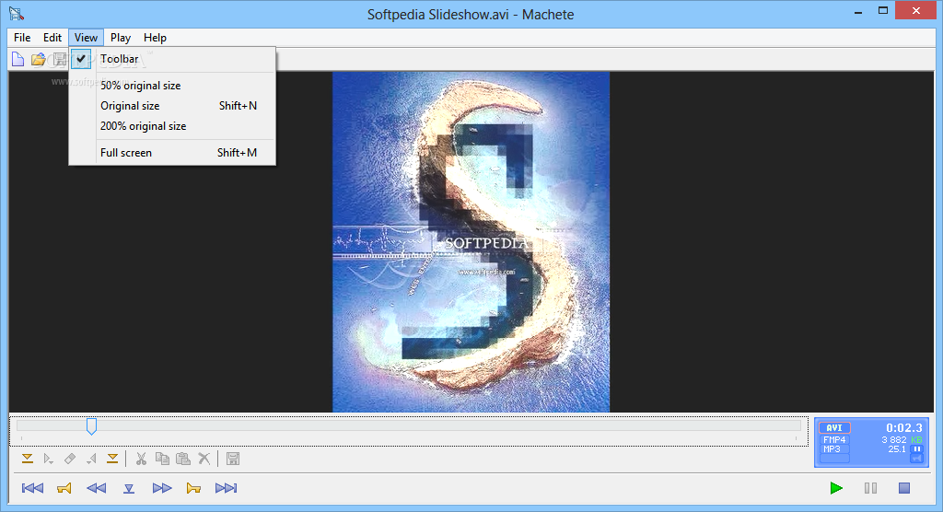
Task: Click the Paste clipboard icon
Action: click(x=183, y=460)
